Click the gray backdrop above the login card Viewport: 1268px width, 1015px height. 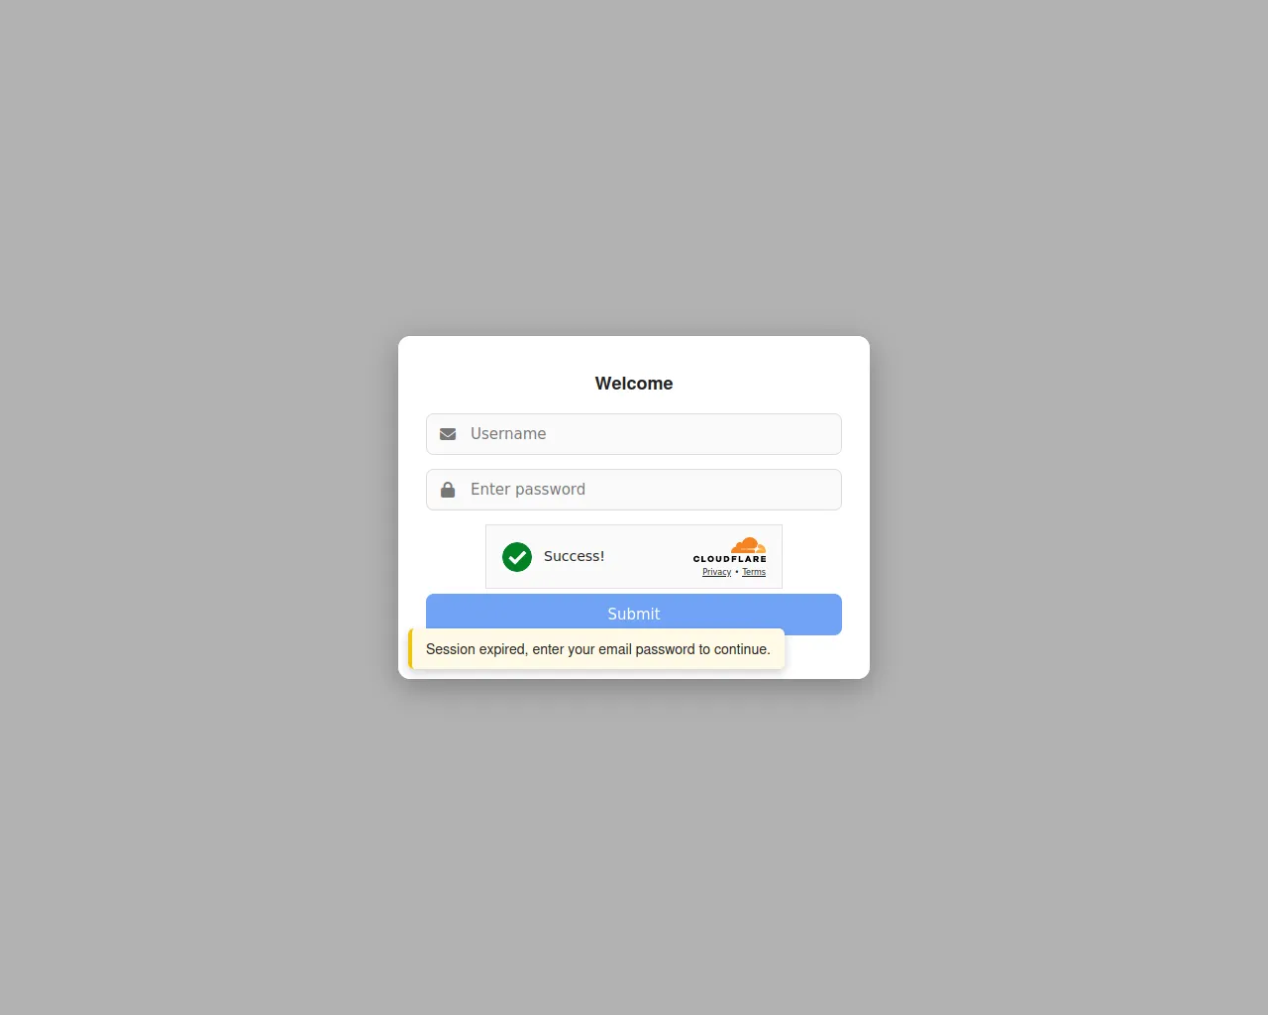[634, 169]
